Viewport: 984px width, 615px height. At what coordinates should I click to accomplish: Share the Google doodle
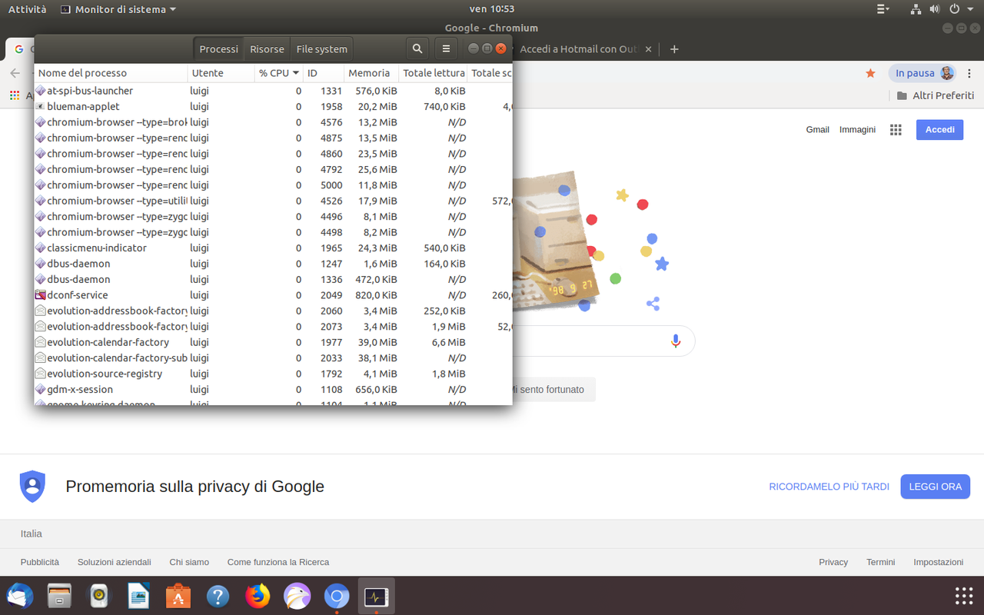pyautogui.click(x=653, y=304)
